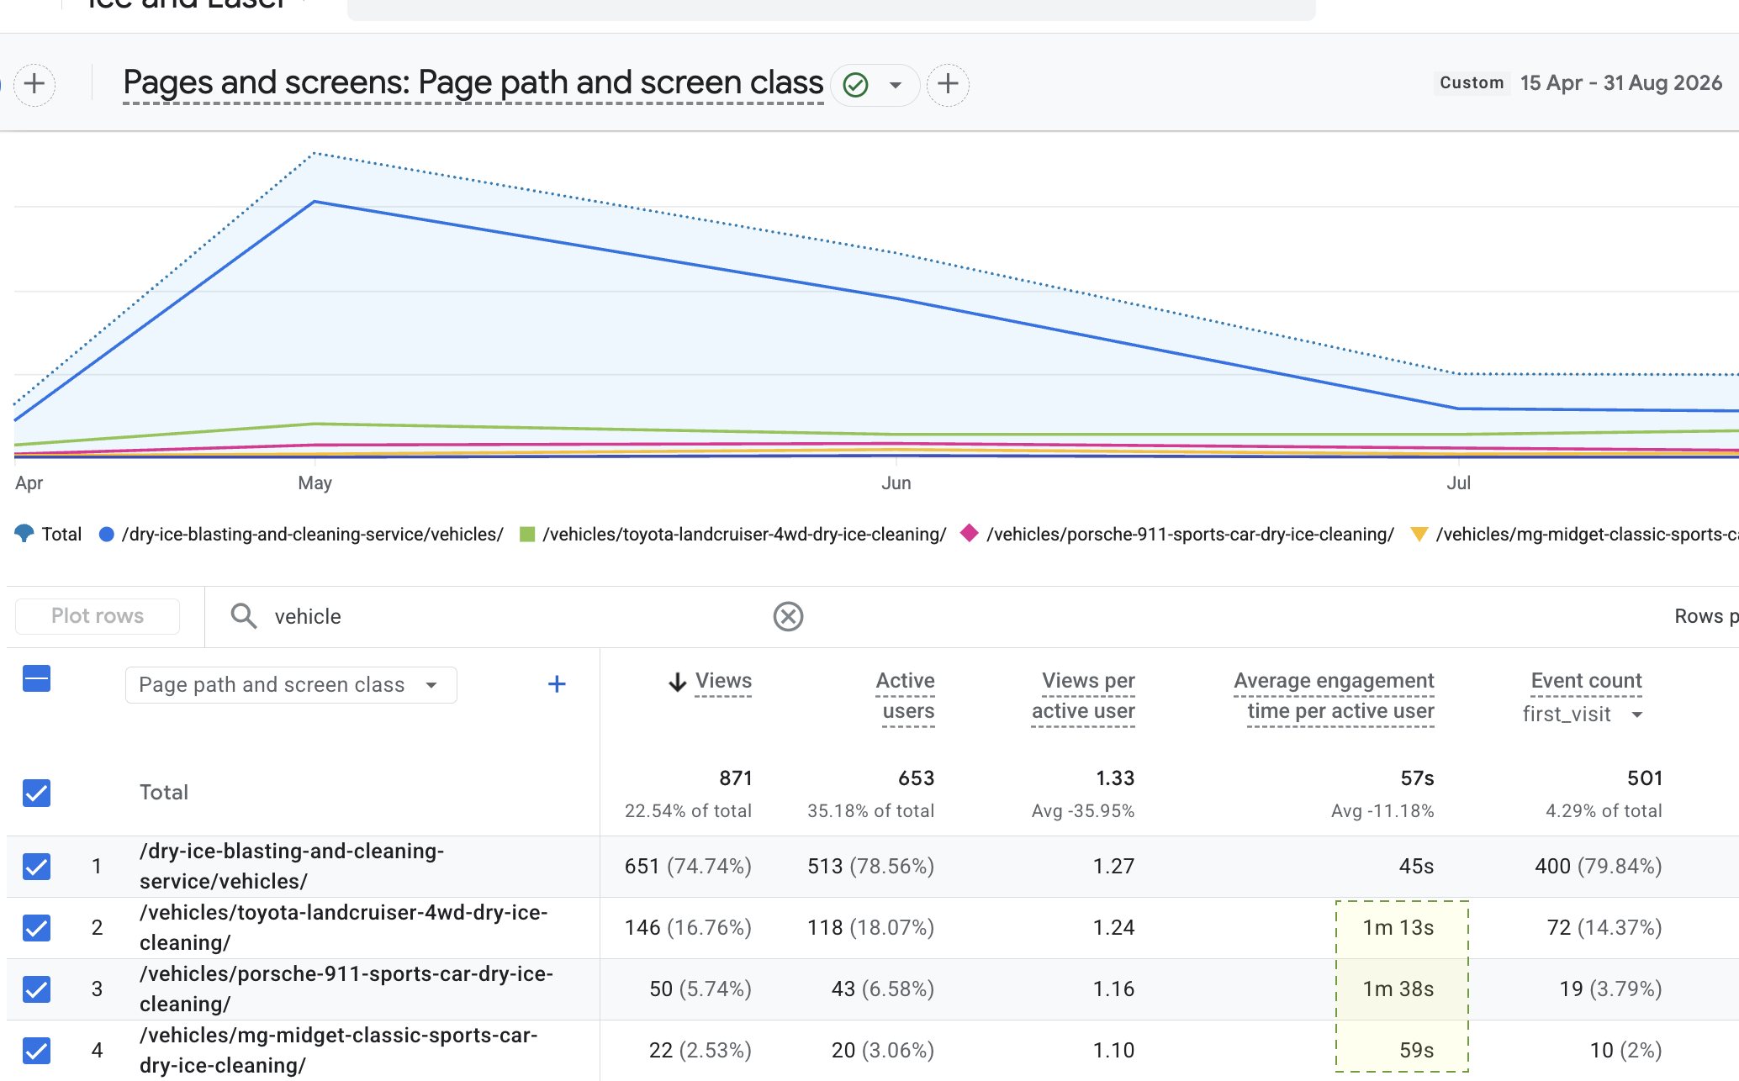Click the Plot rows button
This screenshot has height=1081, width=1739.
pyautogui.click(x=98, y=616)
